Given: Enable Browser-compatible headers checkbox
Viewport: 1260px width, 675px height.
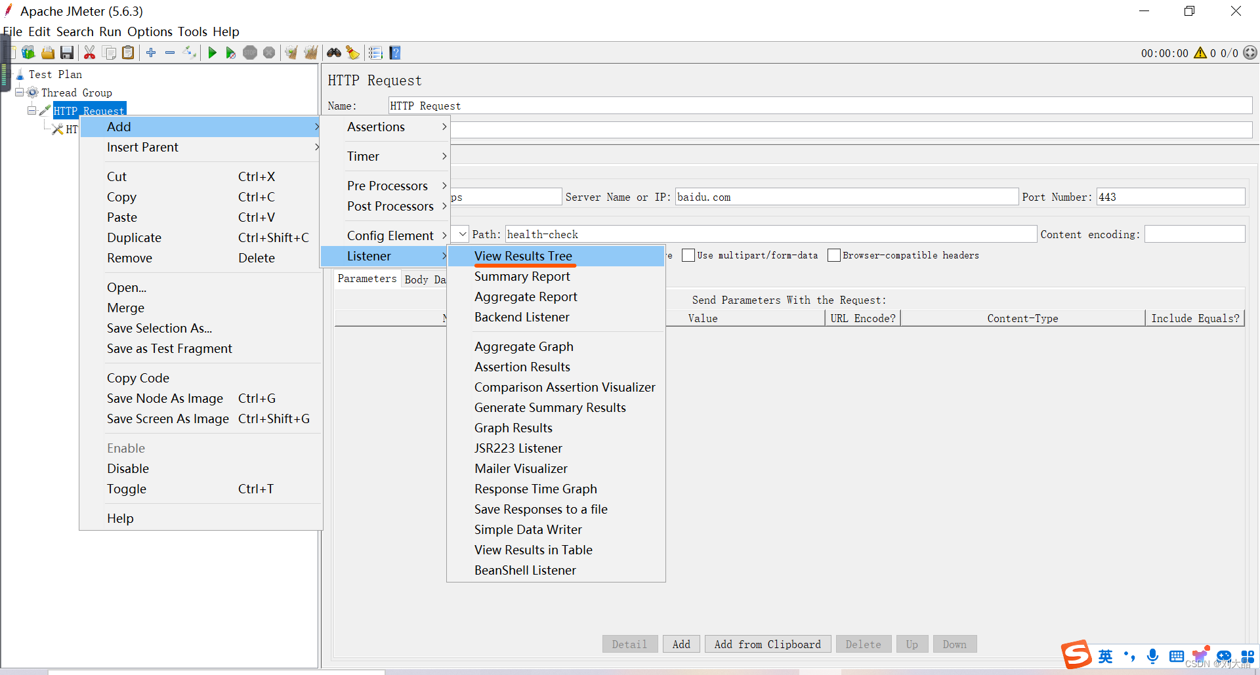Looking at the screenshot, I should [834, 255].
